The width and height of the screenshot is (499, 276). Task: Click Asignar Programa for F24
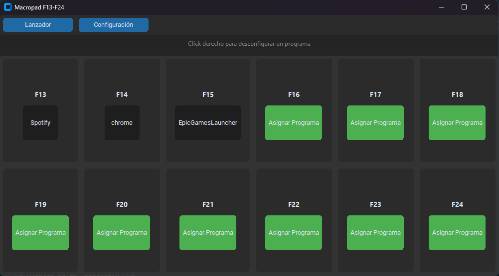coord(457,233)
